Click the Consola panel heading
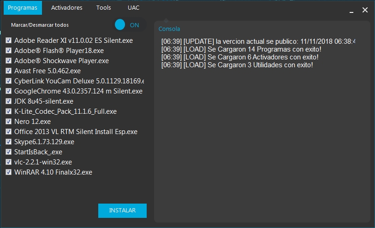Image resolution: width=375 pixels, height=228 pixels. (169, 29)
